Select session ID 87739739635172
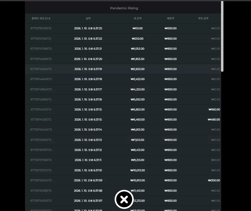Image resolution: width=251 pixels, height=211 pixels. [x=41, y=140]
